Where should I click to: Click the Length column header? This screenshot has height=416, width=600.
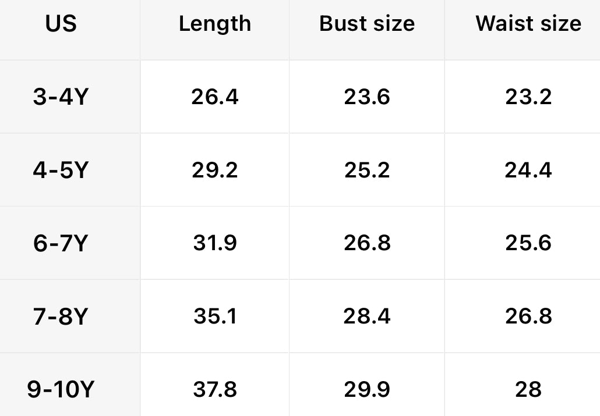(214, 24)
